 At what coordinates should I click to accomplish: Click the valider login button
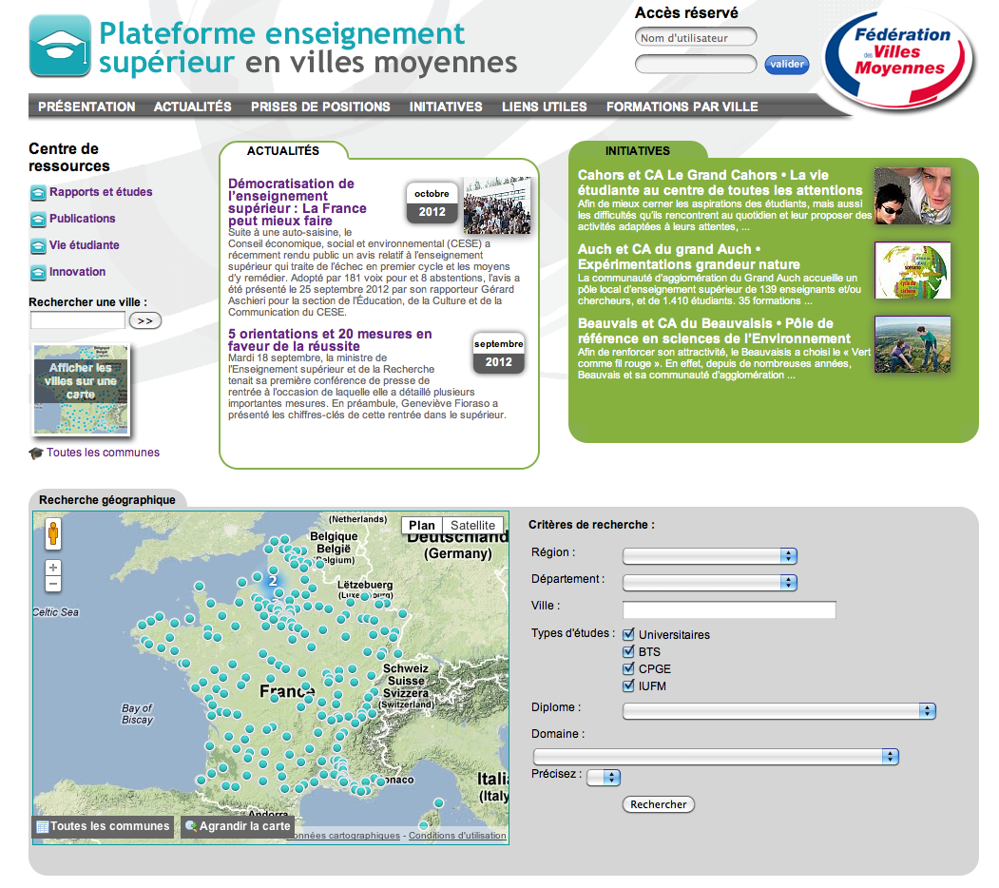(x=787, y=65)
